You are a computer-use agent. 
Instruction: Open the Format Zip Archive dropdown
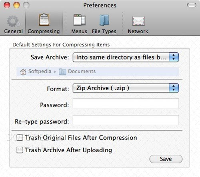click(126, 88)
